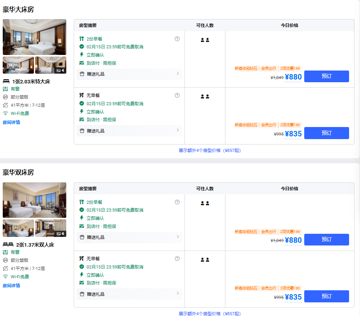Image resolution: width=360 pixels, height=316 pixels.
Task: Book 豪华双床房 without breakfast at ¥835
Action: pos(326,296)
